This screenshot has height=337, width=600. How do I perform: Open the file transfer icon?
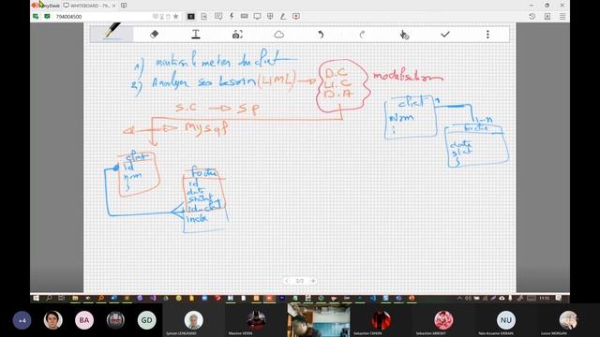click(x=204, y=16)
